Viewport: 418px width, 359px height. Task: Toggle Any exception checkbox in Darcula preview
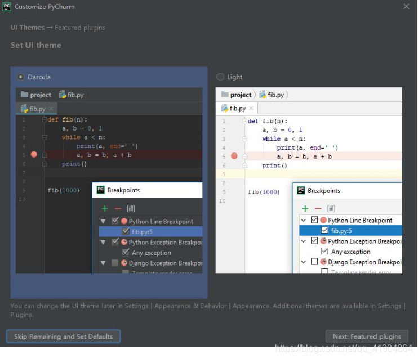(x=126, y=252)
